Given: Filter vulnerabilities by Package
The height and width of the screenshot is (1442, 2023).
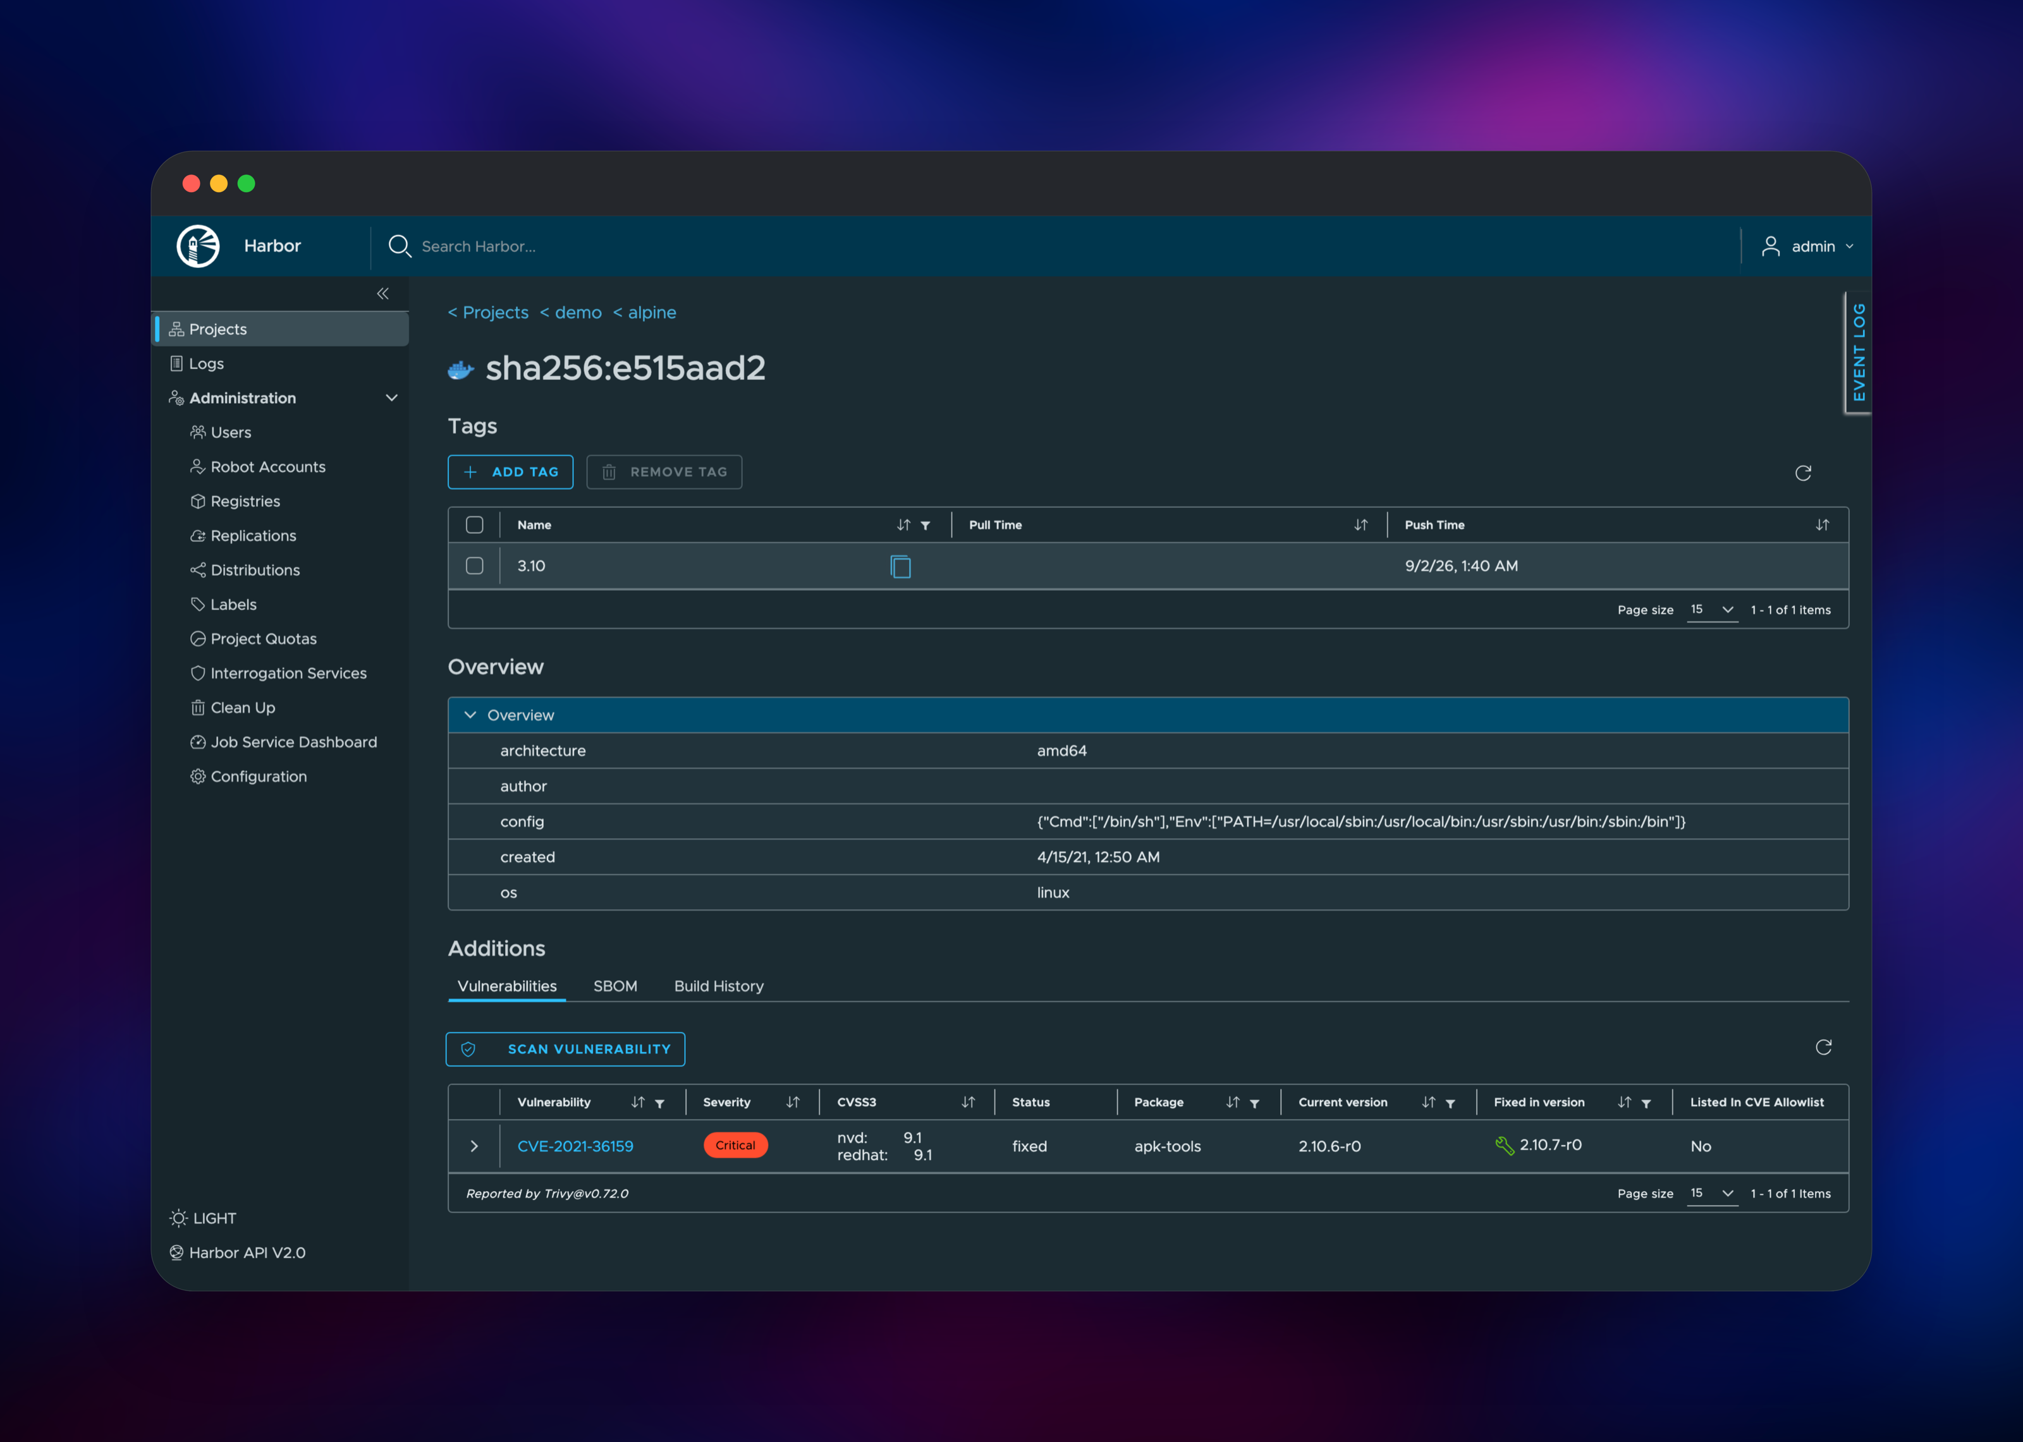Looking at the screenshot, I should tap(1255, 1104).
